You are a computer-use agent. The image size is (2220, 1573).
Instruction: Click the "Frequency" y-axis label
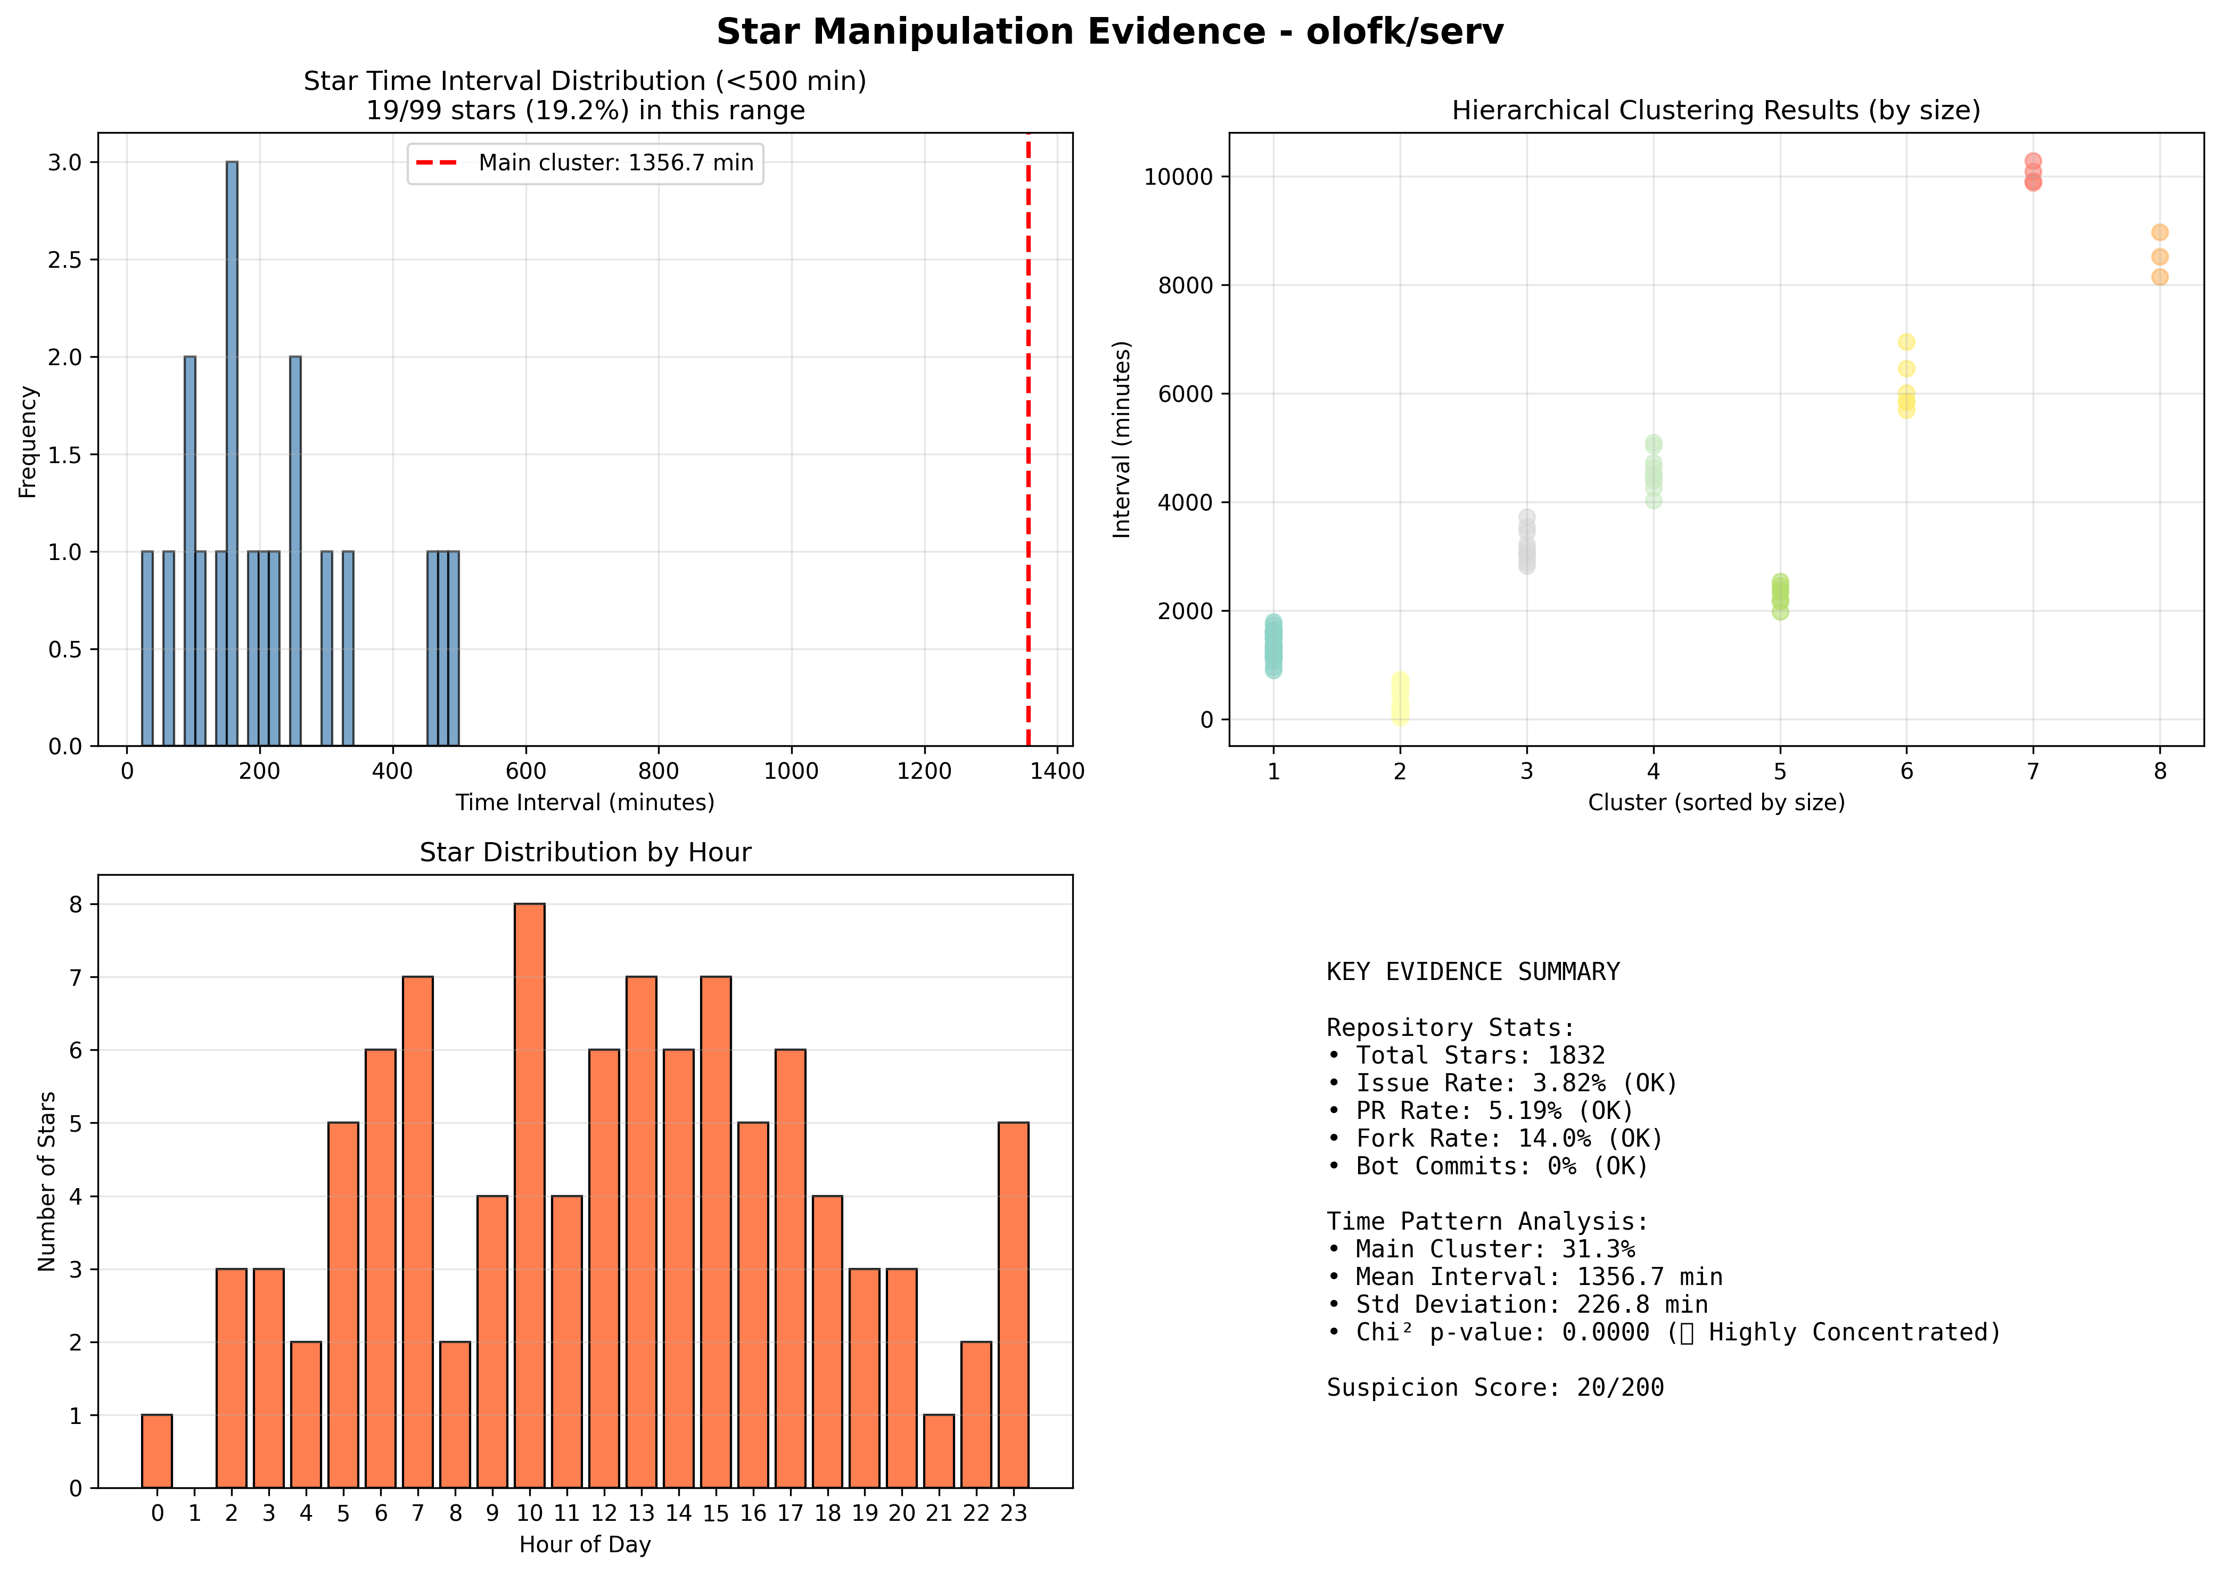click(x=27, y=442)
